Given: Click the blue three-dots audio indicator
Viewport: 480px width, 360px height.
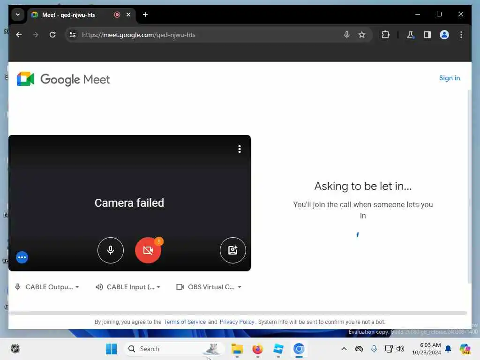Looking at the screenshot, I should [x=22, y=257].
